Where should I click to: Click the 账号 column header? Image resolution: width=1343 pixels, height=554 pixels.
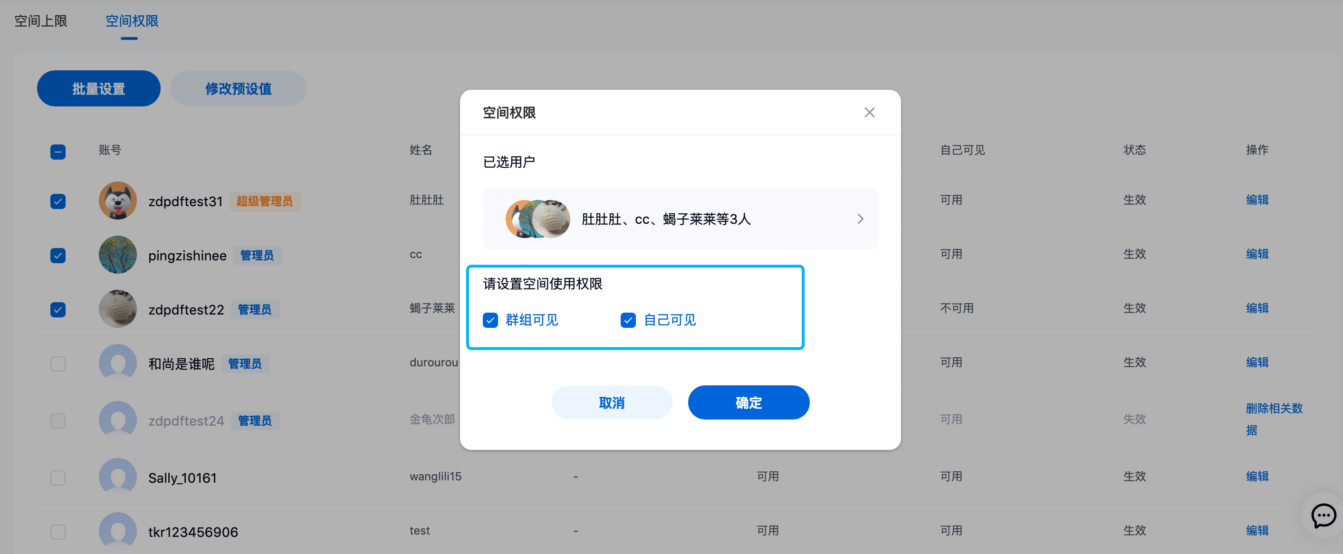[110, 150]
